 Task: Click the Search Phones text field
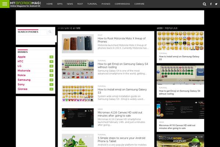pos(37,39)
